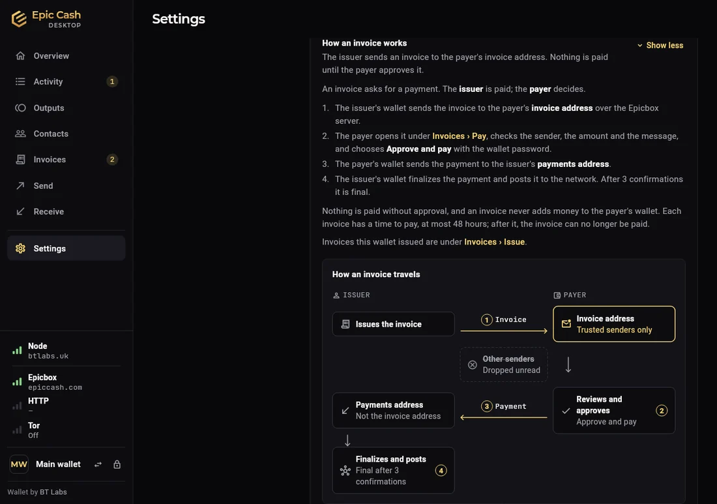717x504 pixels.
Task: Click the Invoice address envelope icon
Action: (566, 324)
